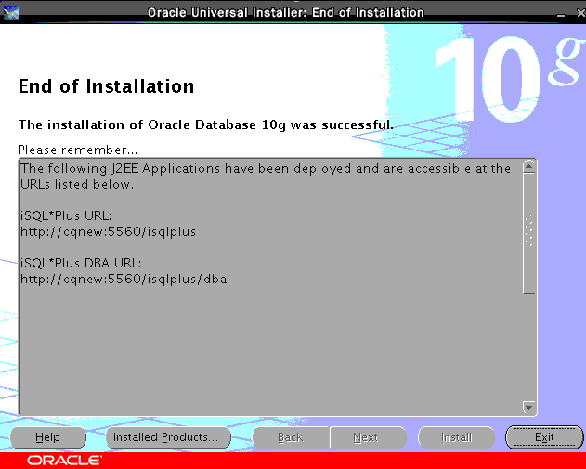Click the vertical scrollbar thumb
The image size is (586, 469).
[x=528, y=233]
